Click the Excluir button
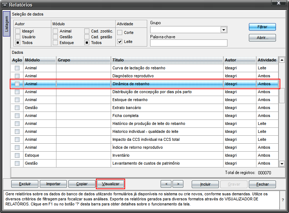Screen dimensions: 289x213 25,184
